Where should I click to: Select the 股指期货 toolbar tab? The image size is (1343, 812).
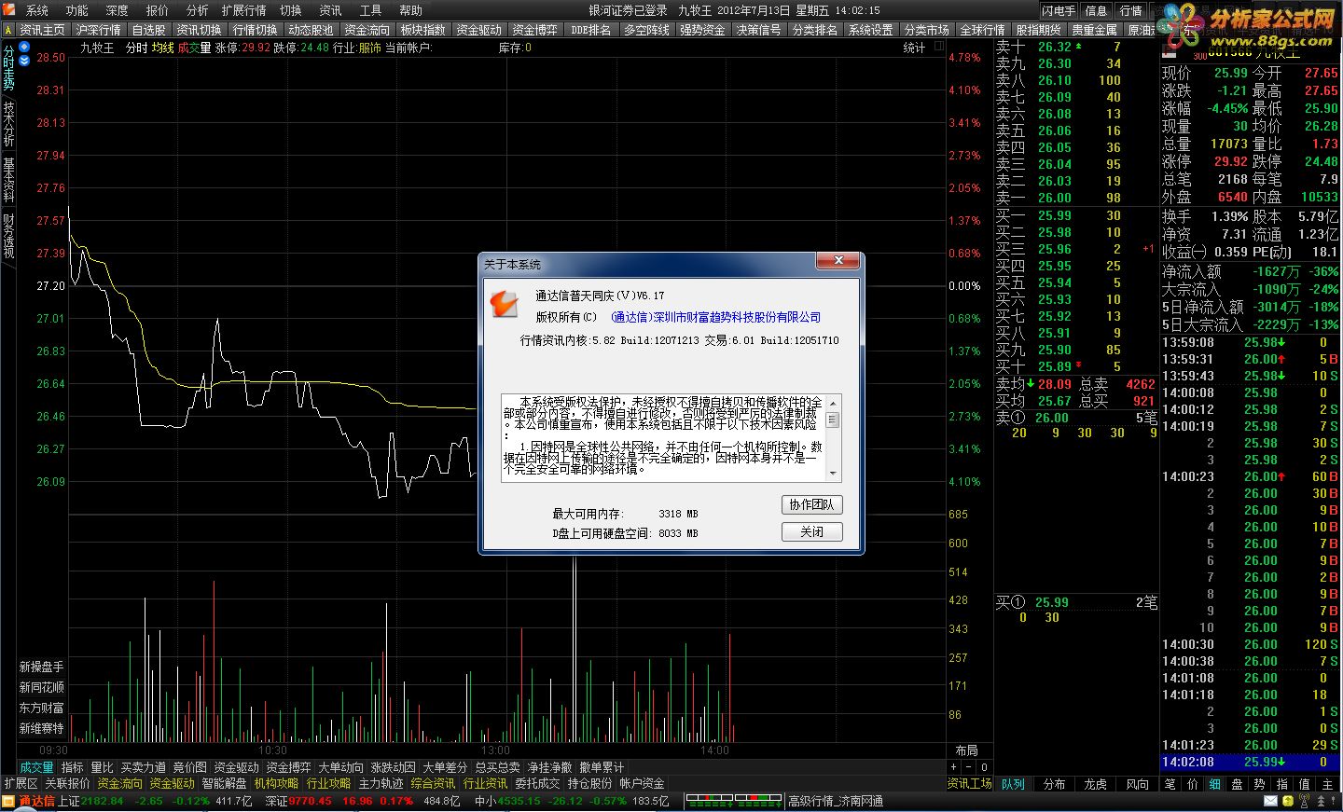click(x=1039, y=30)
